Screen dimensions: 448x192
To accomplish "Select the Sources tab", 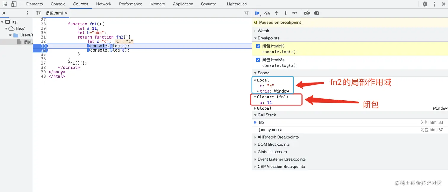I will point(81,4).
